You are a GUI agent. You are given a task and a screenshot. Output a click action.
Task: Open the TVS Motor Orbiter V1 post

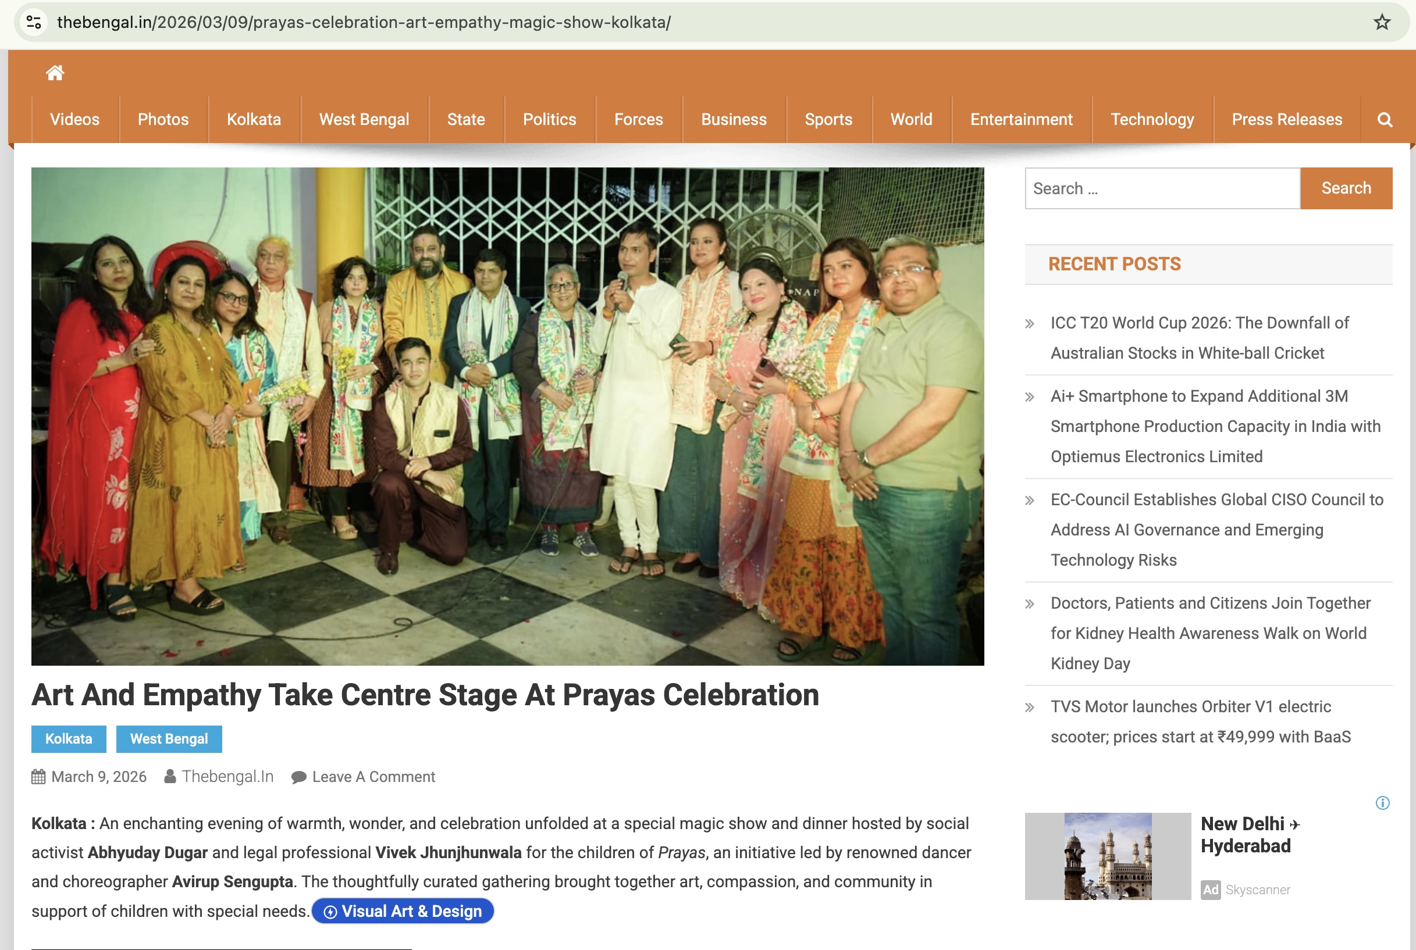1200,722
